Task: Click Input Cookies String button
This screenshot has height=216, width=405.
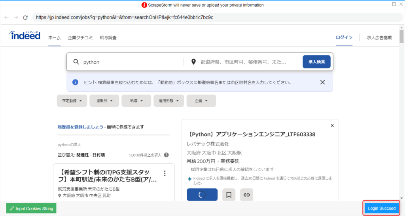Action: [31, 208]
